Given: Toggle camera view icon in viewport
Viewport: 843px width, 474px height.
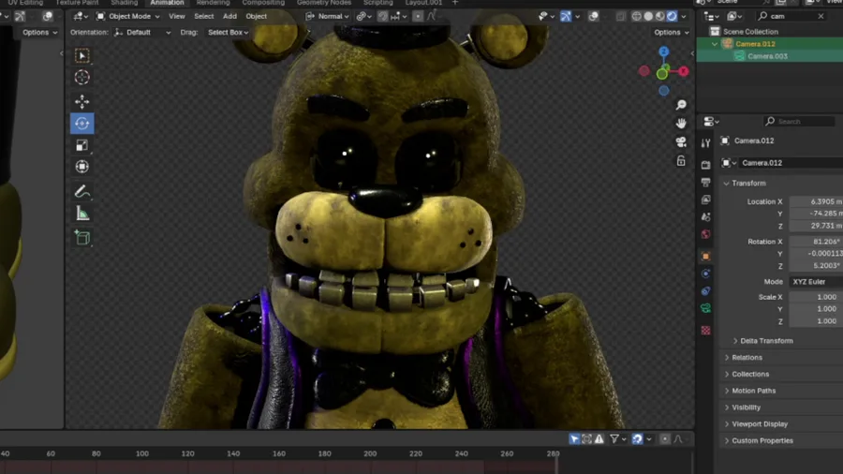Looking at the screenshot, I should click(681, 142).
